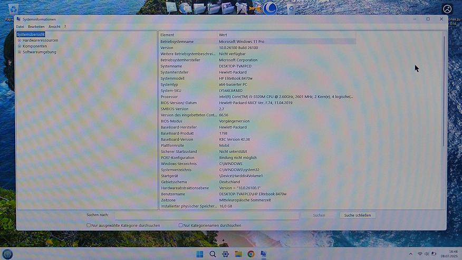Show hidden tray icons chevron

click(x=411, y=254)
